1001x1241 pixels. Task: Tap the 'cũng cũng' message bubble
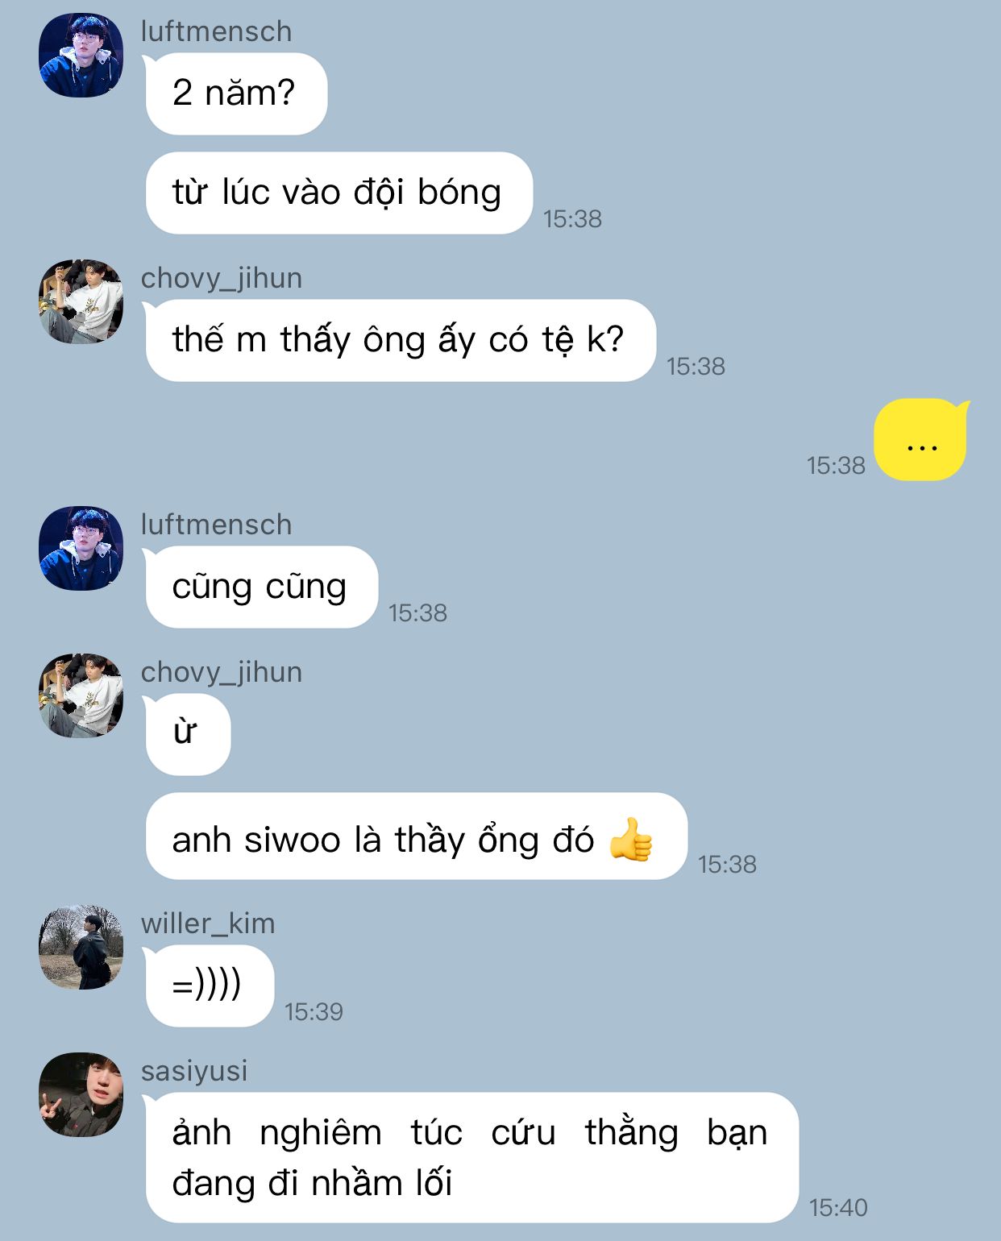pos(261,587)
